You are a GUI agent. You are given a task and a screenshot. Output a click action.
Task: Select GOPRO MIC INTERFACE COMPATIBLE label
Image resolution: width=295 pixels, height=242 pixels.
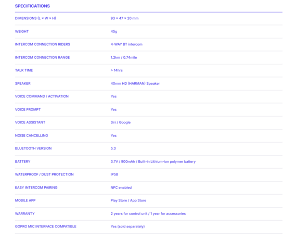coord(46,226)
